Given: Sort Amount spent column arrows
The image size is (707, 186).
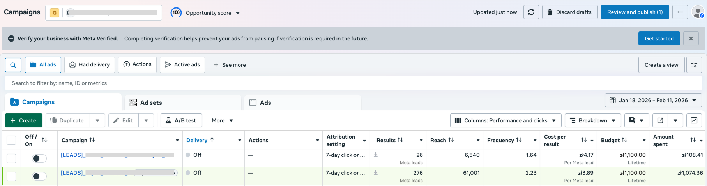Looking at the screenshot, I should [x=693, y=140].
